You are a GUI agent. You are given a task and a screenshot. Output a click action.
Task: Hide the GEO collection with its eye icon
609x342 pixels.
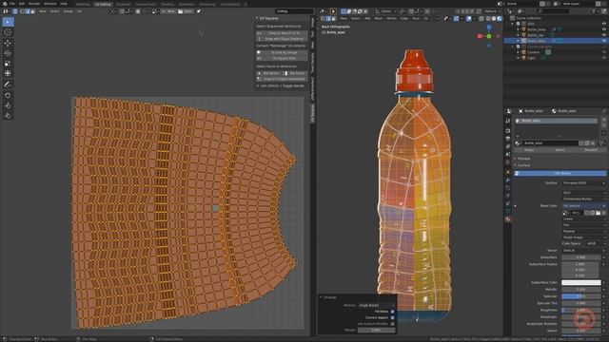click(x=604, y=24)
